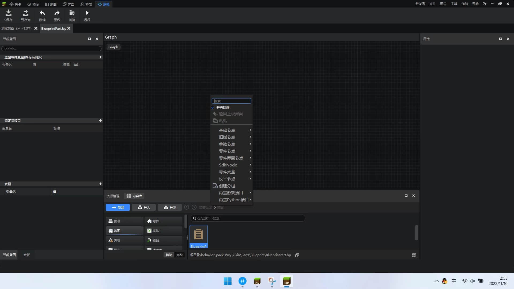Image resolution: width=514 pixels, height=289 pixels.
Task: Copy path icon next to BlueprintPart.bp path
Action: (x=297, y=255)
